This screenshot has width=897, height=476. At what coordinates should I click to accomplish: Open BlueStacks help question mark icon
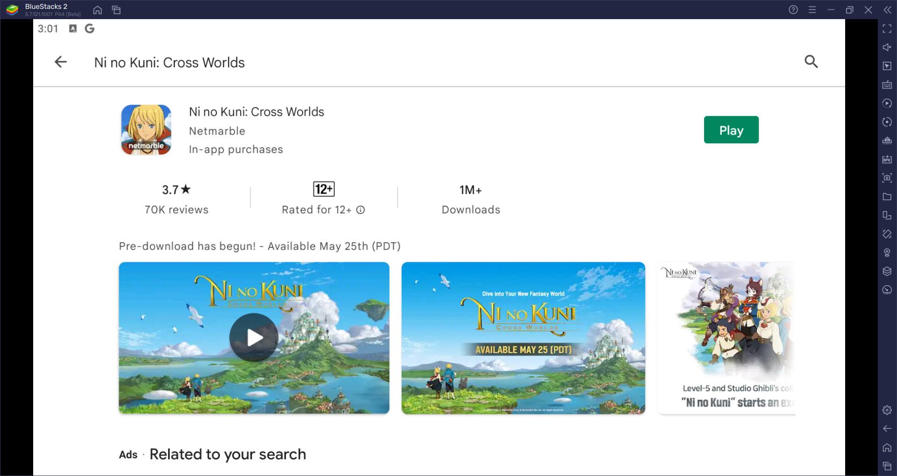793,10
